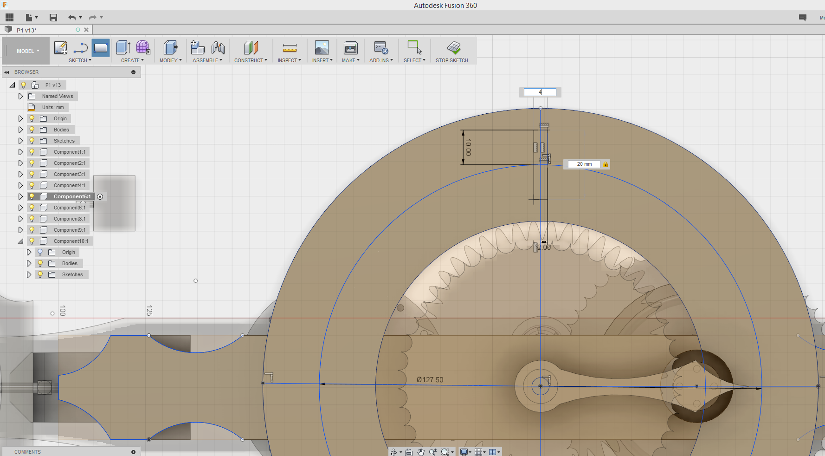
Task: Open the data panel grid icon
Action: [x=9, y=17]
